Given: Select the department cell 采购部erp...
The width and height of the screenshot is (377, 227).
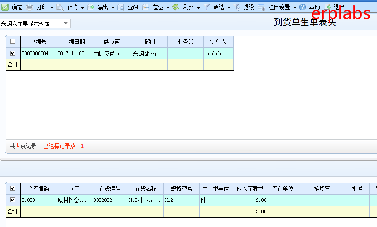Looking at the screenshot, I should click(150, 53).
